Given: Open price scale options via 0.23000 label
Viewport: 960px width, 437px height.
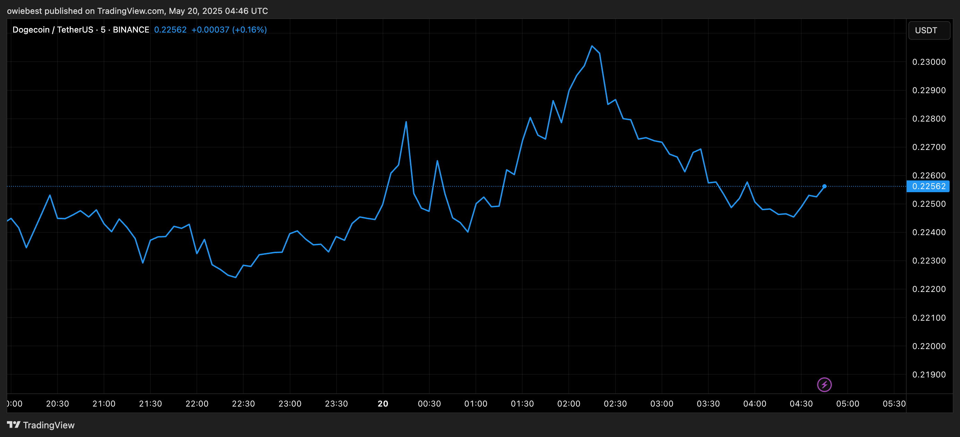Looking at the screenshot, I should tap(930, 62).
